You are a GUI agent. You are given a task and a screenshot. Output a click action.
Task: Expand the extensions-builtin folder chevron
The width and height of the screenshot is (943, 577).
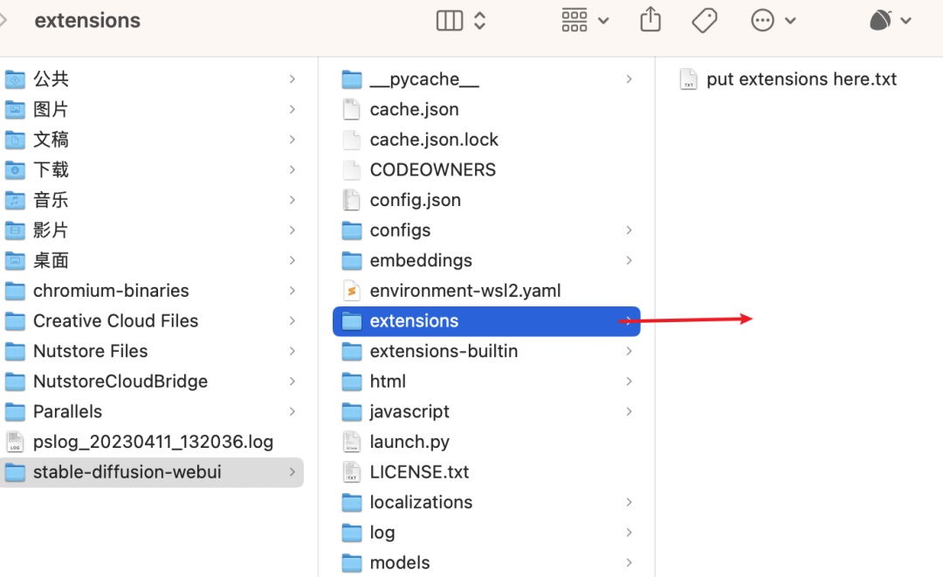click(629, 352)
